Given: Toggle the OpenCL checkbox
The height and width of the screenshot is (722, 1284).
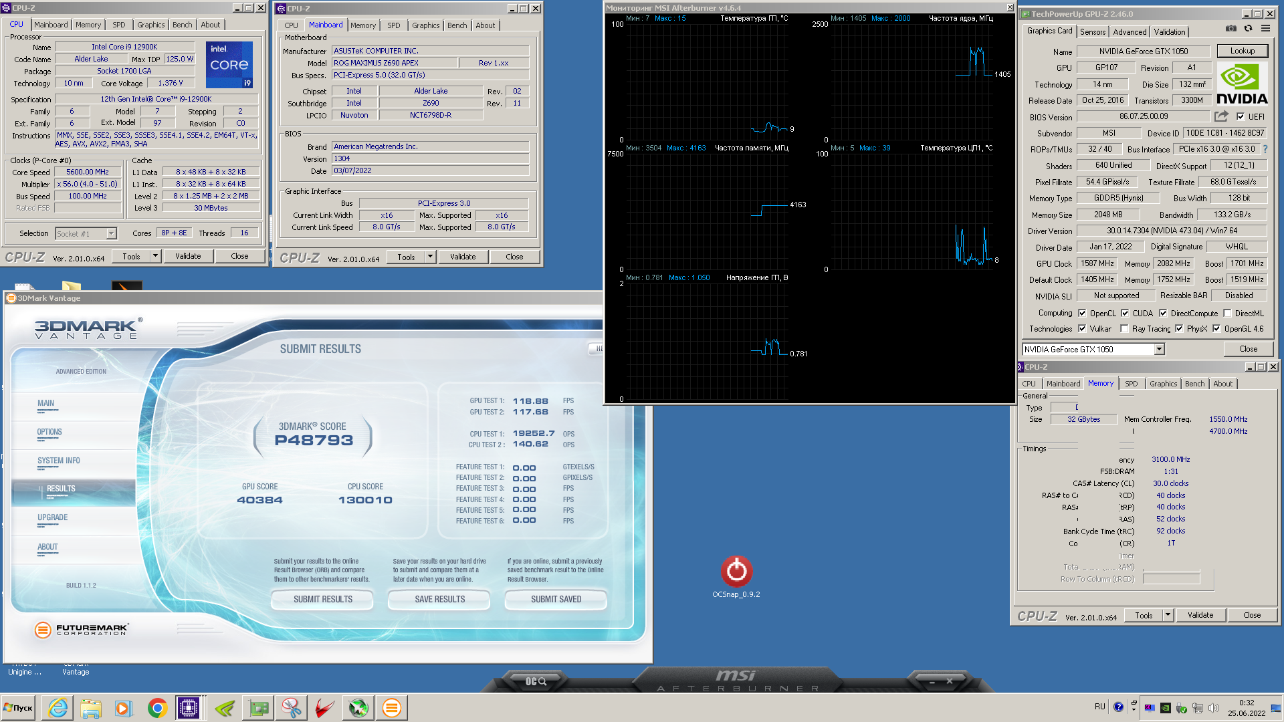Looking at the screenshot, I should tap(1082, 313).
